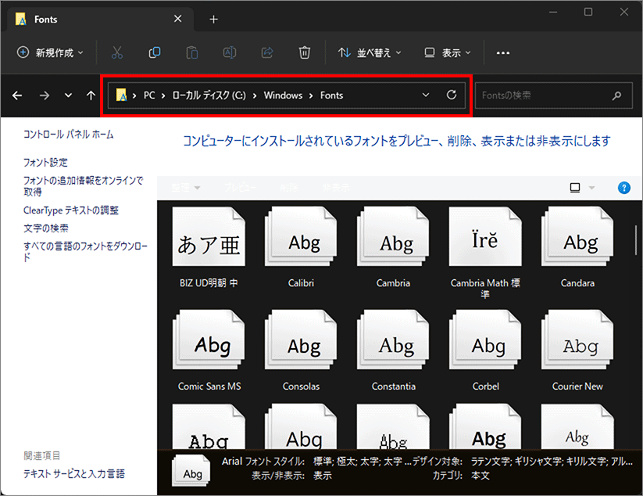643x496 pixels.
Task: Open ClearType テキストの調整 link
Action: coord(71,210)
